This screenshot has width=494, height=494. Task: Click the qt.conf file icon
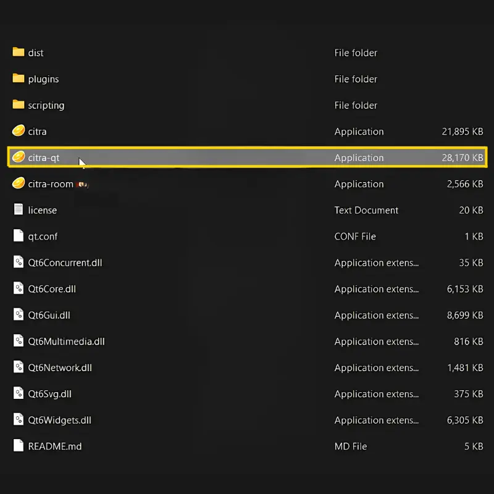tap(19, 237)
